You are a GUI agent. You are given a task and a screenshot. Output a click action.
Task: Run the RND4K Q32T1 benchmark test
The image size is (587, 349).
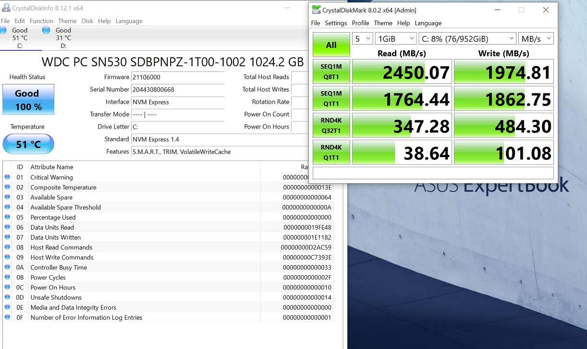pyautogui.click(x=331, y=125)
